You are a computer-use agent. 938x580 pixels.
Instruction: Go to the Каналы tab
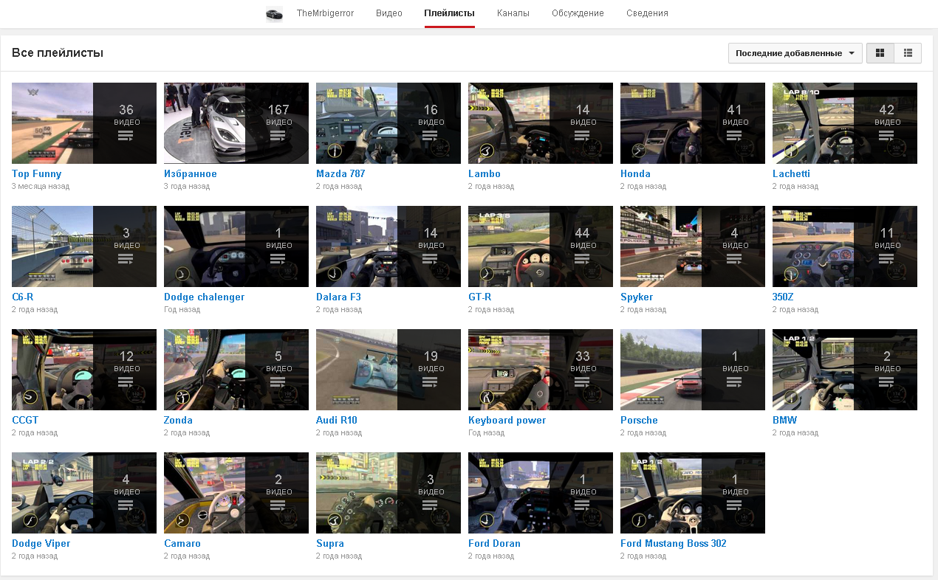point(513,13)
